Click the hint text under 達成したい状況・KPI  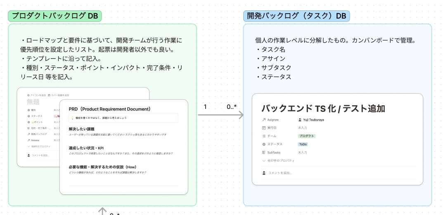pos(121,154)
